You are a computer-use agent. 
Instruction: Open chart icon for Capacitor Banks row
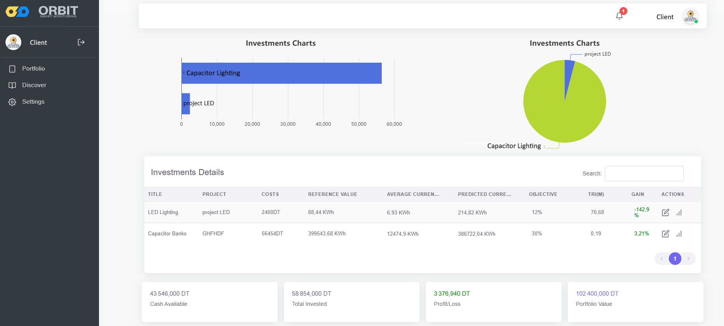[679, 234]
